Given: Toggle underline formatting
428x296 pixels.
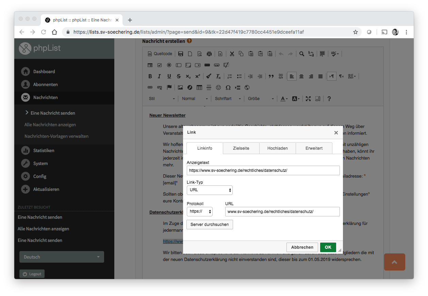Looking at the screenshot, I should coord(169,77).
